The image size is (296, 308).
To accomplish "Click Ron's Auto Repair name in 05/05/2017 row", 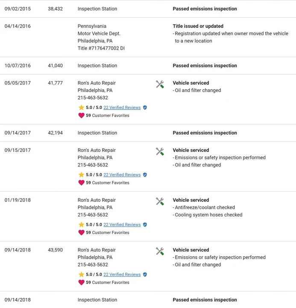I will (97, 83).
